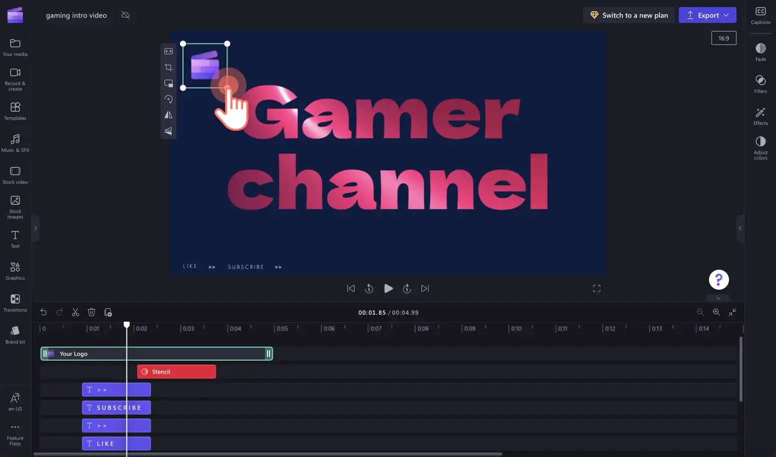The width and height of the screenshot is (776, 457).
Task: Open the Filters panel
Action: pyautogui.click(x=760, y=84)
